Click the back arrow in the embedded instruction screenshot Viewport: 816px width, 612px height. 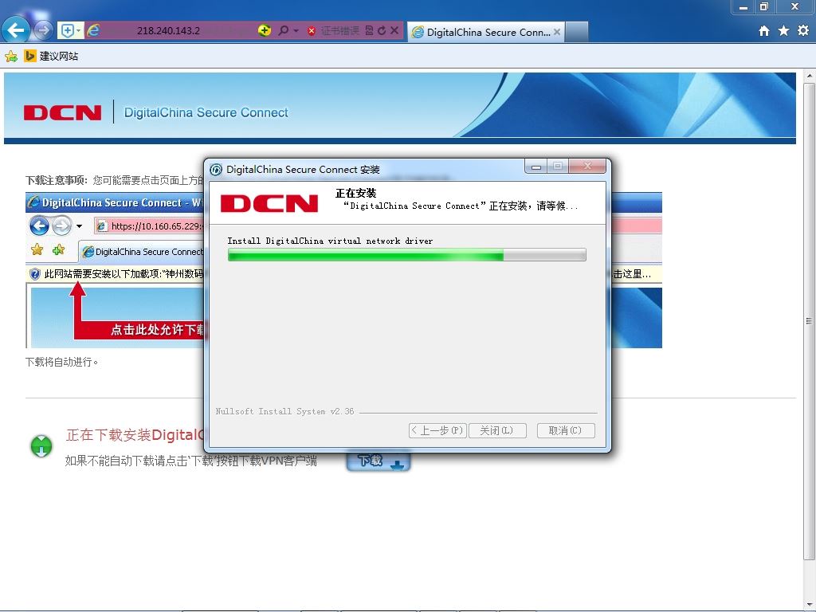point(39,226)
